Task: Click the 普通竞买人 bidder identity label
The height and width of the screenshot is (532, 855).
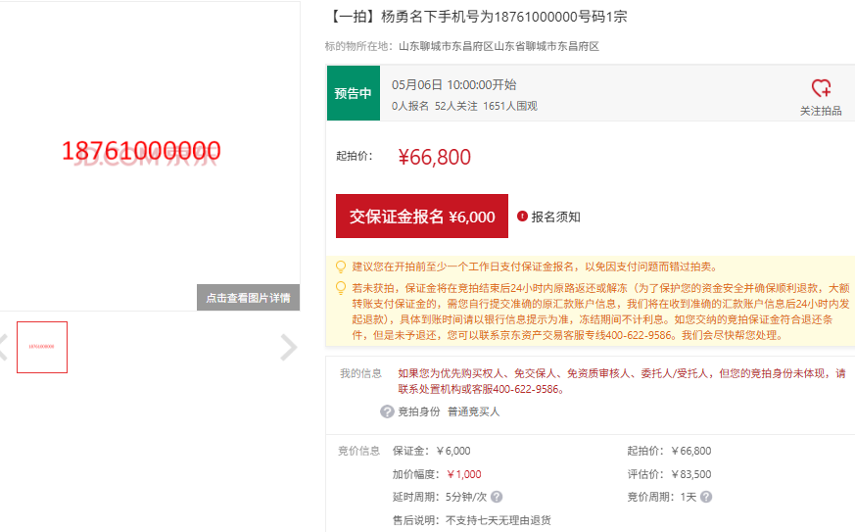Action: [474, 411]
